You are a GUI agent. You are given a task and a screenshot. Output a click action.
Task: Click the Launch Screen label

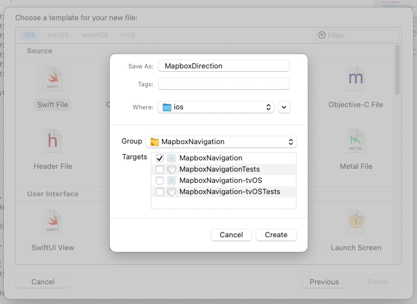click(356, 247)
